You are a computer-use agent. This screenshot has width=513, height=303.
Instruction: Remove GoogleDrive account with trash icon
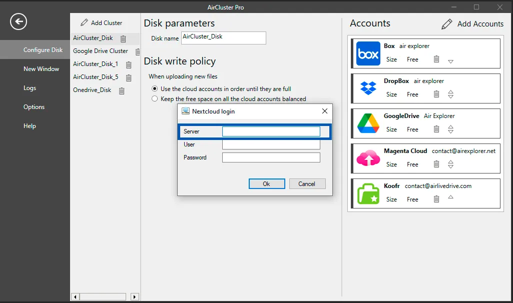coord(436,129)
